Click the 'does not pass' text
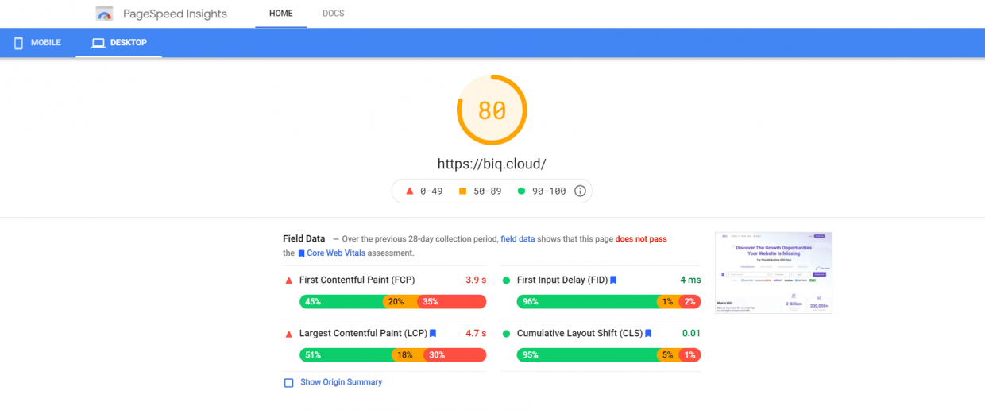This screenshot has height=410, width=985. click(x=641, y=238)
